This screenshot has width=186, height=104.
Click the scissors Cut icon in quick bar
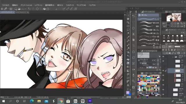pyautogui.click(x=133, y=34)
